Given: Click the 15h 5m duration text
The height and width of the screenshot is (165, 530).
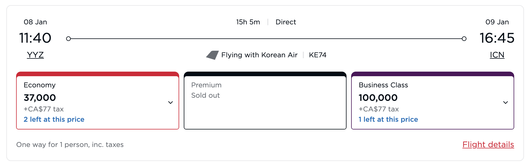Looking at the screenshot, I should 248,22.
